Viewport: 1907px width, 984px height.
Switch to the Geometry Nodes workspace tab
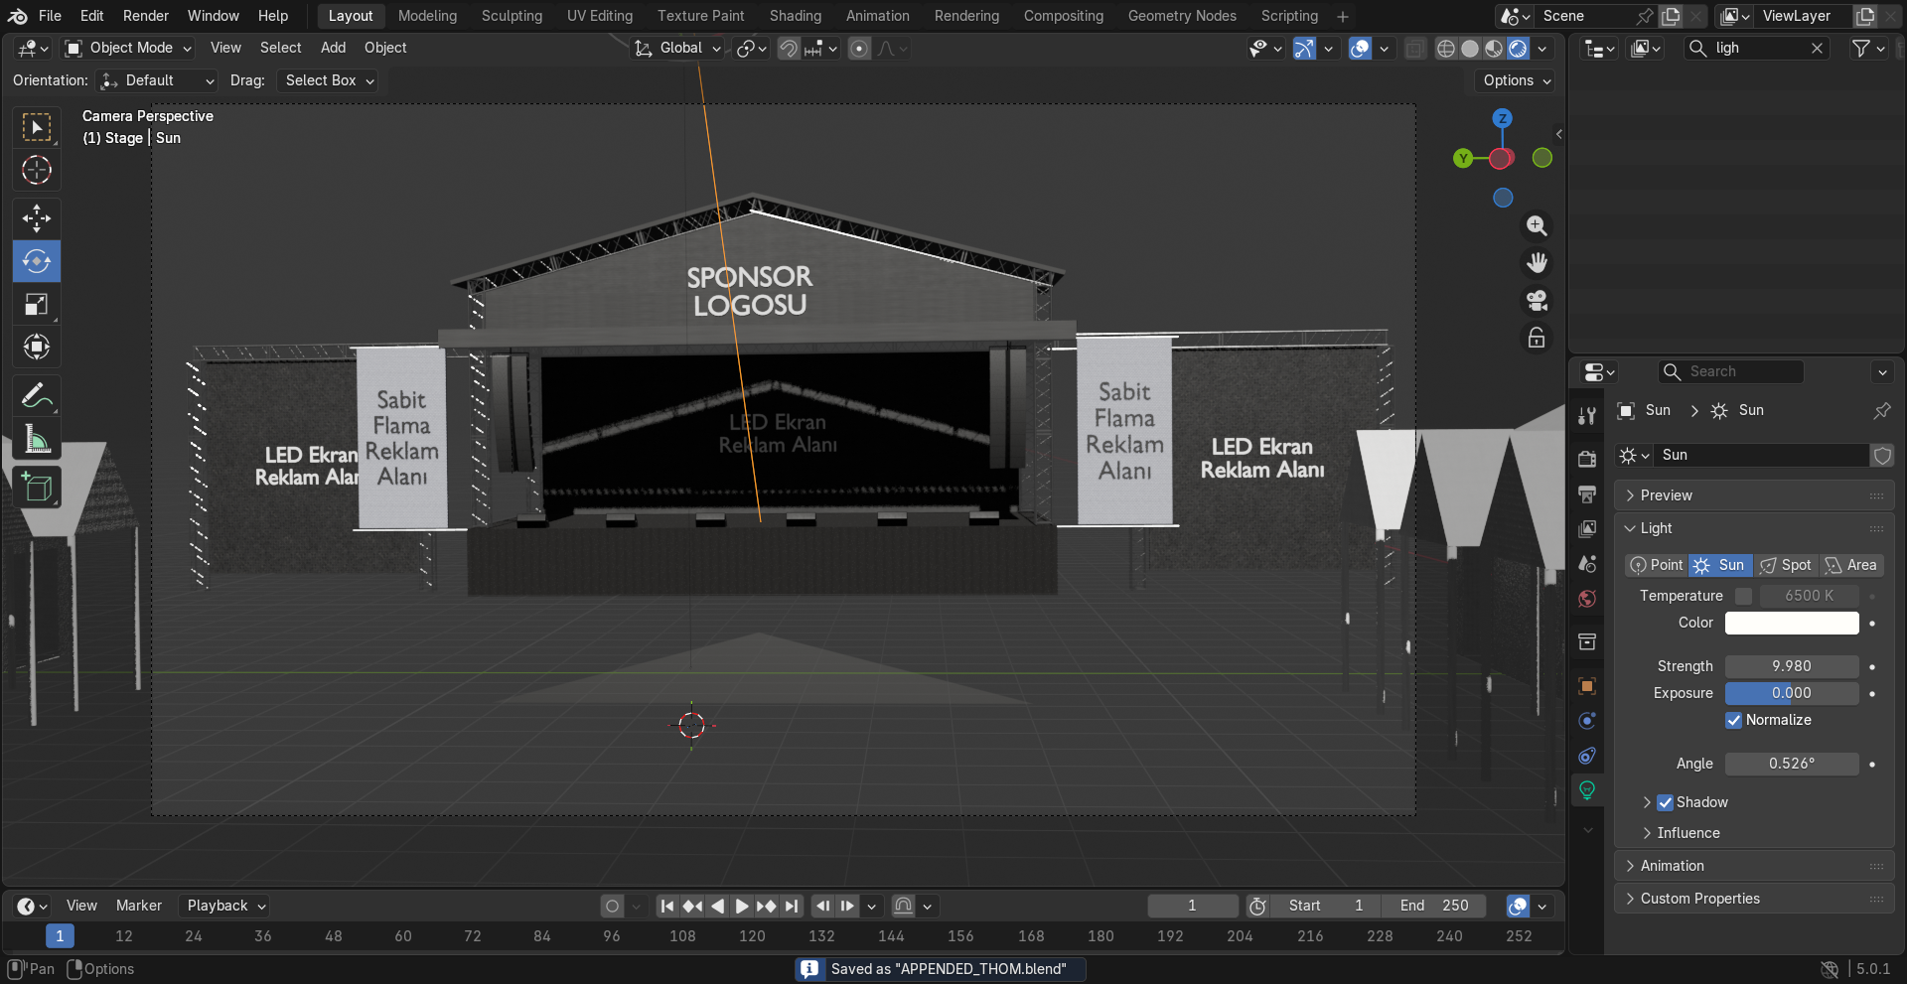1182,16
